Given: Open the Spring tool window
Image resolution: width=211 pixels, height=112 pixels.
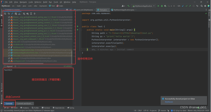Looking at the screenshot, I should 71,108.
